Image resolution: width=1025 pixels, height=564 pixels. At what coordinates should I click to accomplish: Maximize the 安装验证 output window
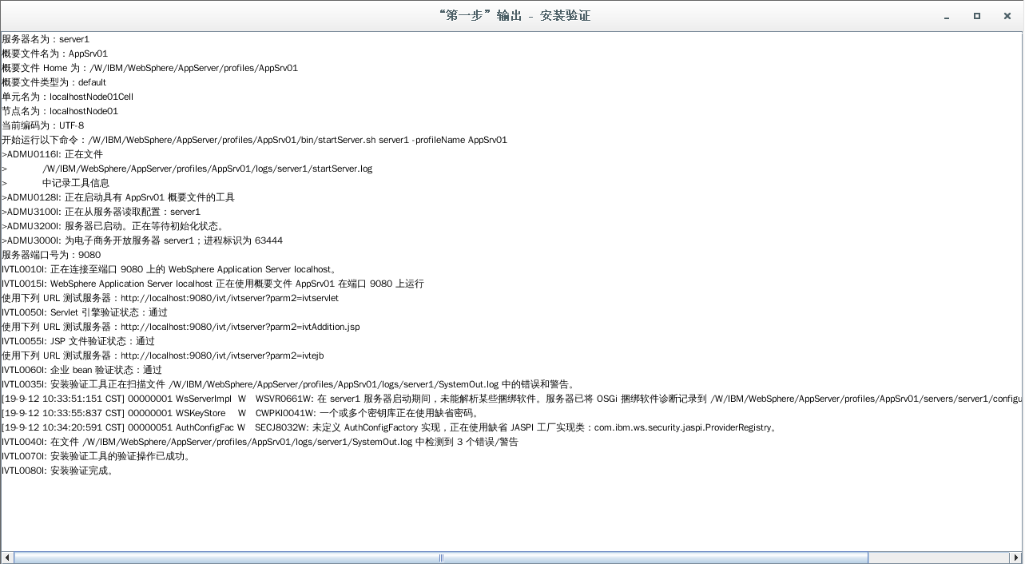pos(976,16)
